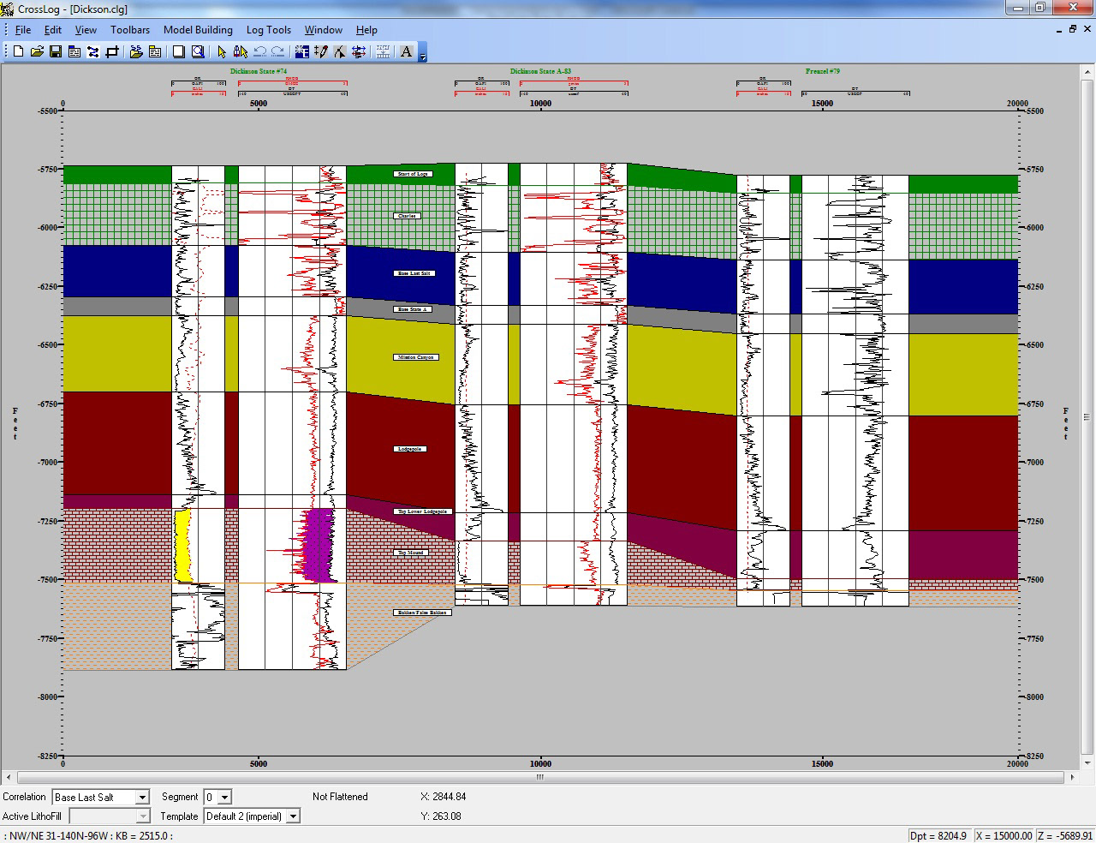Open the Log Tools menu
The image size is (1096, 843).
point(269,29)
